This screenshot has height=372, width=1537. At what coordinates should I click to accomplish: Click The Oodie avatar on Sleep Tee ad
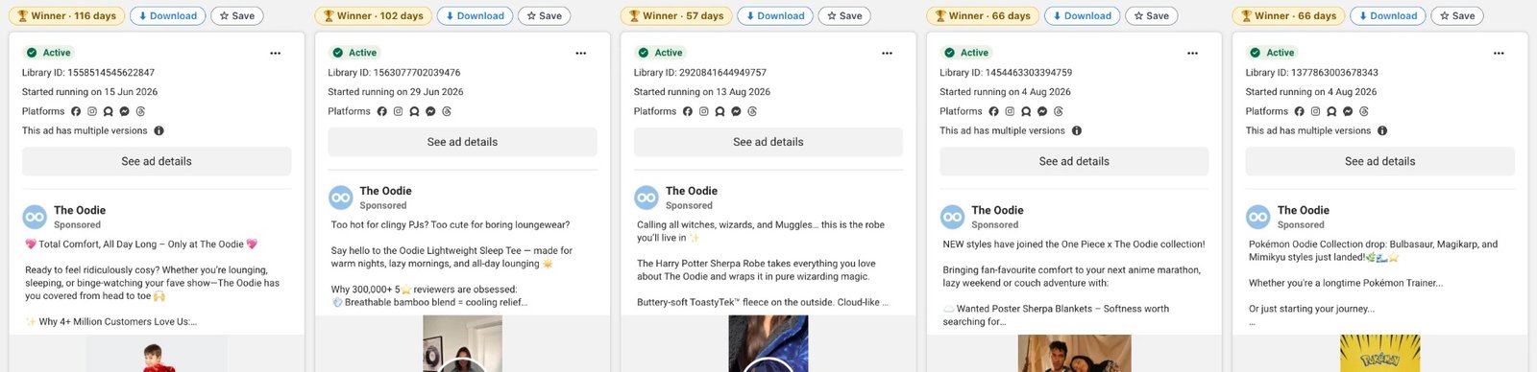341,198
